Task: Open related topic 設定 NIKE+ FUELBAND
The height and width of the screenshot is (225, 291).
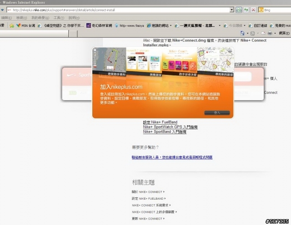Action: (x=149, y=199)
